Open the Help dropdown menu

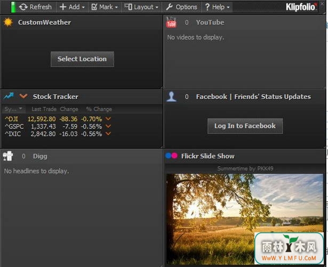click(x=217, y=7)
